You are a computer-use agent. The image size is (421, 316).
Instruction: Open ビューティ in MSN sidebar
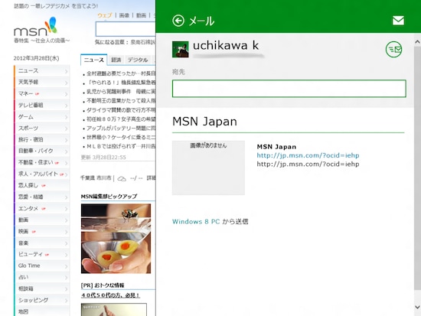tap(42, 254)
